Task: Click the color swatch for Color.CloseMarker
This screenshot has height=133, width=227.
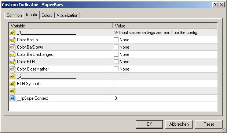Action: 116,69
